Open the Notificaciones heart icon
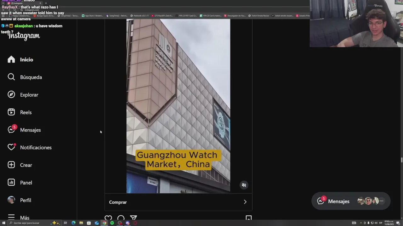Viewport: 403px width, 226px height. tap(11, 147)
